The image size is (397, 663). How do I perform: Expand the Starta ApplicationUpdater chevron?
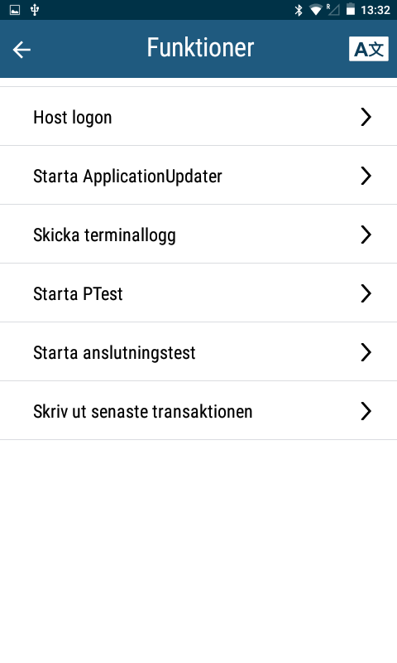(366, 176)
